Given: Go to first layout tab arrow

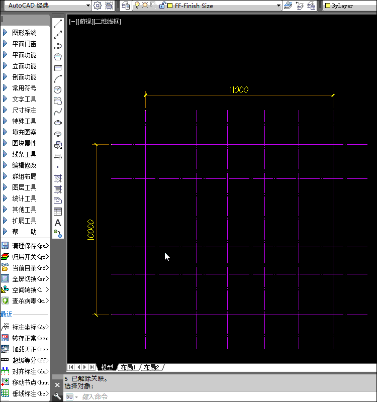Looking at the screenshot, I should tap(71, 367).
